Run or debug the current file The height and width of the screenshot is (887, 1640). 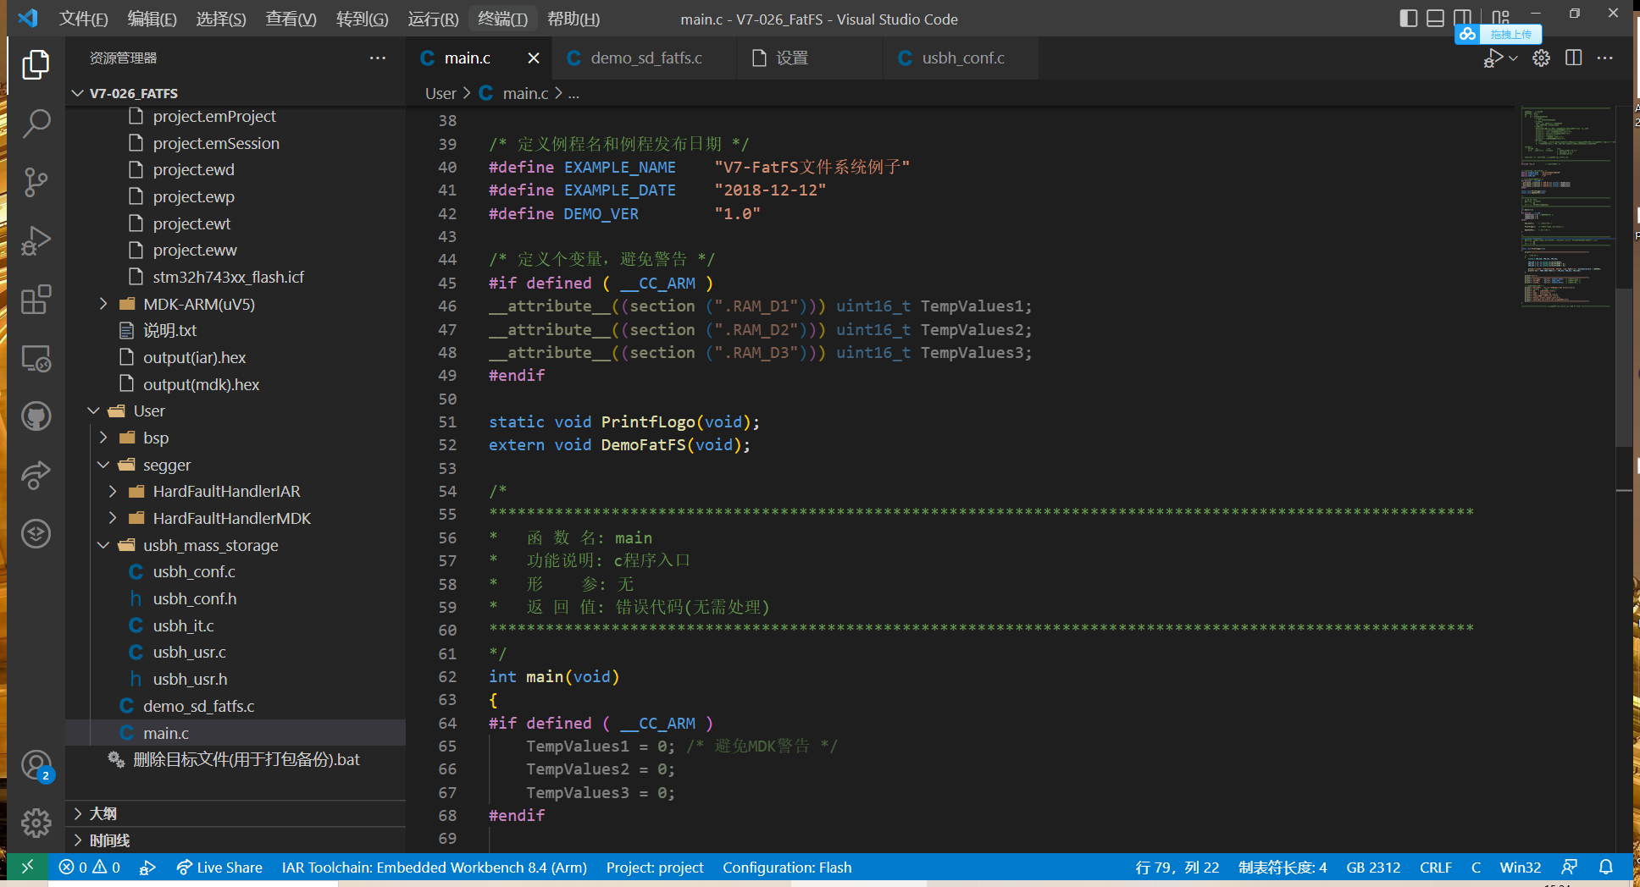[x=1493, y=58]
